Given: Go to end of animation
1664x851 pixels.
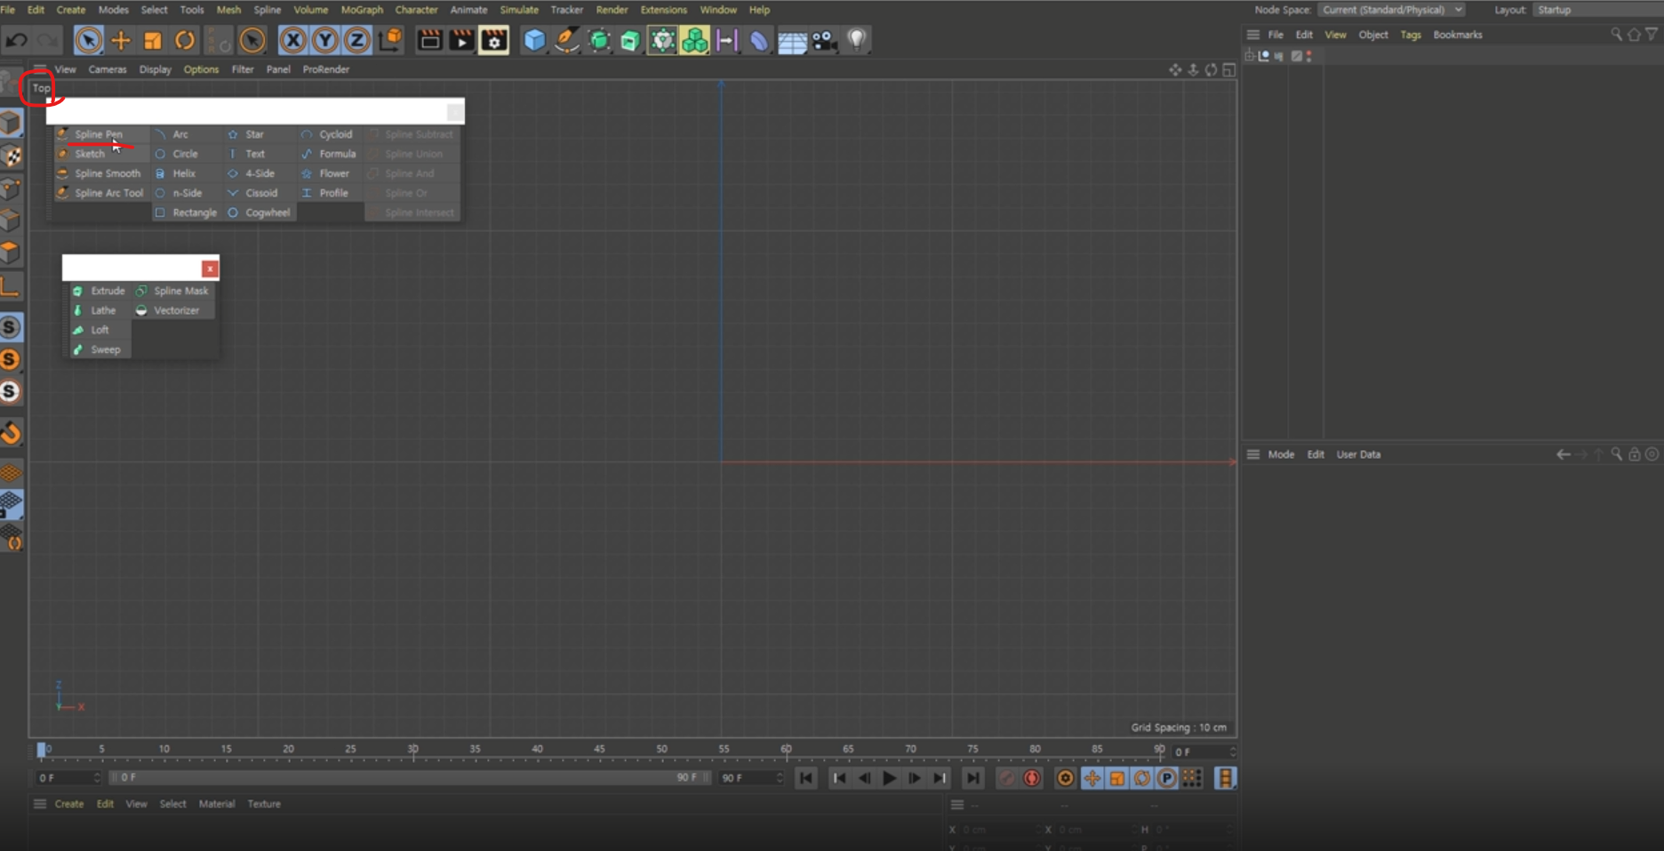Looking at the screenshot, I should pos(973,778).
